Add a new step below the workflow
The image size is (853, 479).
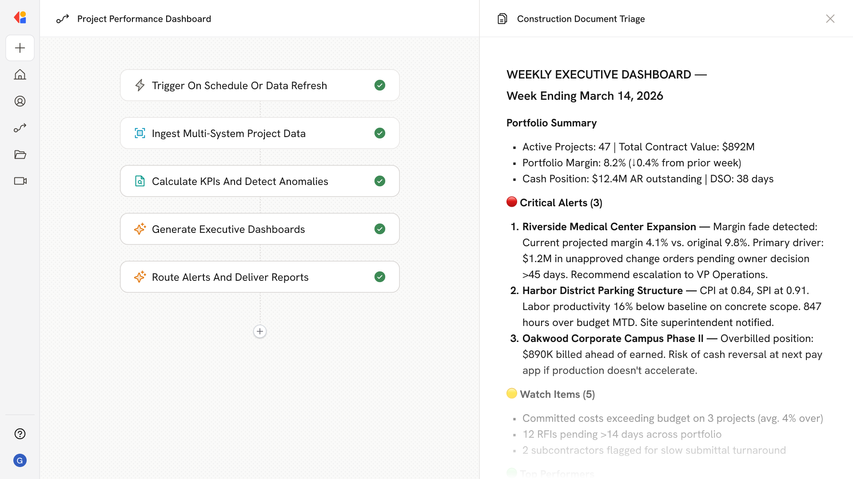coord(260,331)
